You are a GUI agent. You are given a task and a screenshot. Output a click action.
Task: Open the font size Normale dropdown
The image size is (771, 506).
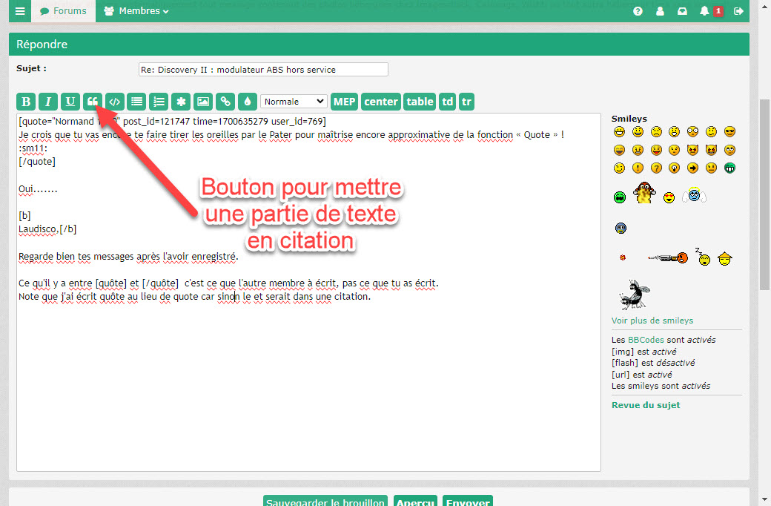294,102
